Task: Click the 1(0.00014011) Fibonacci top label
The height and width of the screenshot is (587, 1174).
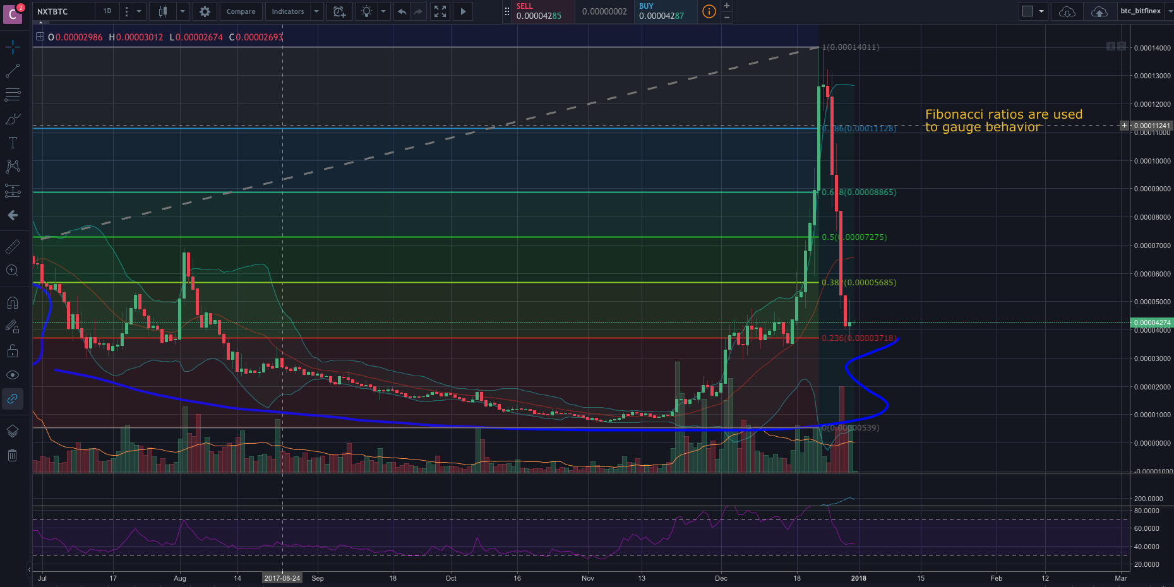Action: pos(850,47)
